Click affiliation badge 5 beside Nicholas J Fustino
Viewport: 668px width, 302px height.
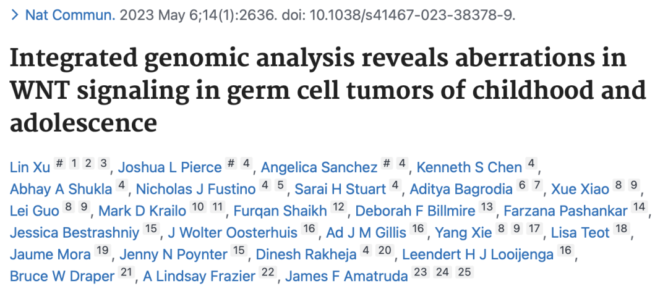[x=280, y=185]
